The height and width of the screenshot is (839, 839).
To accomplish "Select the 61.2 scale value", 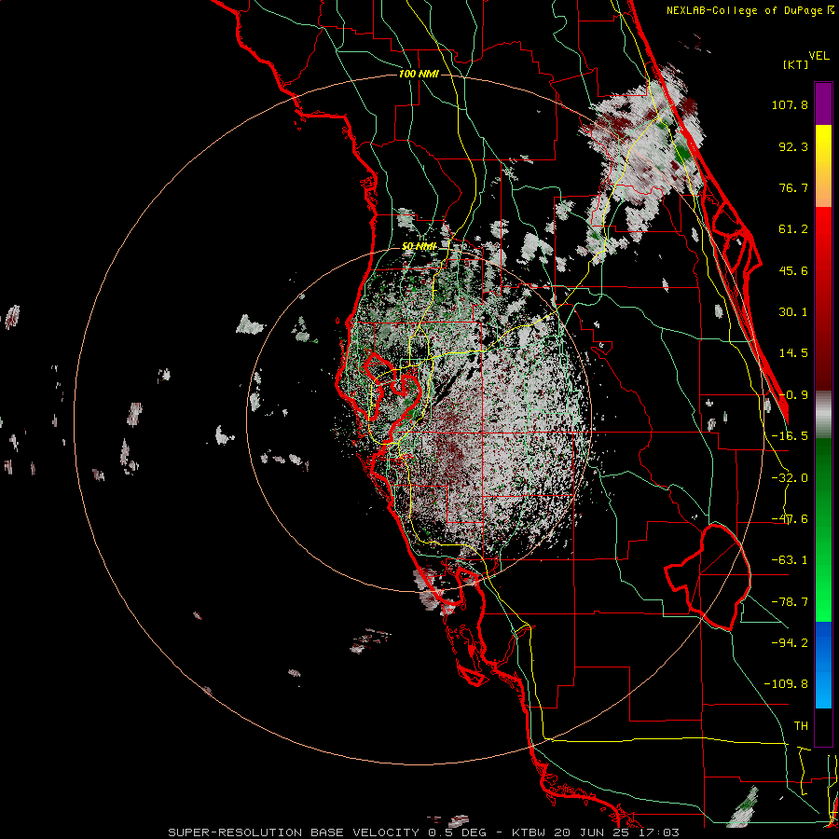I will coord(793,229).
